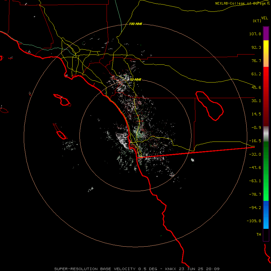The width and height of the screenshot is (271, 271).
Task: Click the purple segment of color bar
Action: point(266,33)
